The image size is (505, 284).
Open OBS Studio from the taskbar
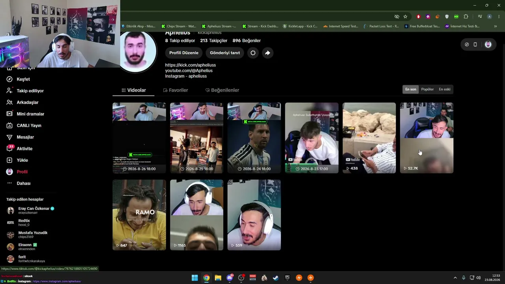[x=241, y=278]
